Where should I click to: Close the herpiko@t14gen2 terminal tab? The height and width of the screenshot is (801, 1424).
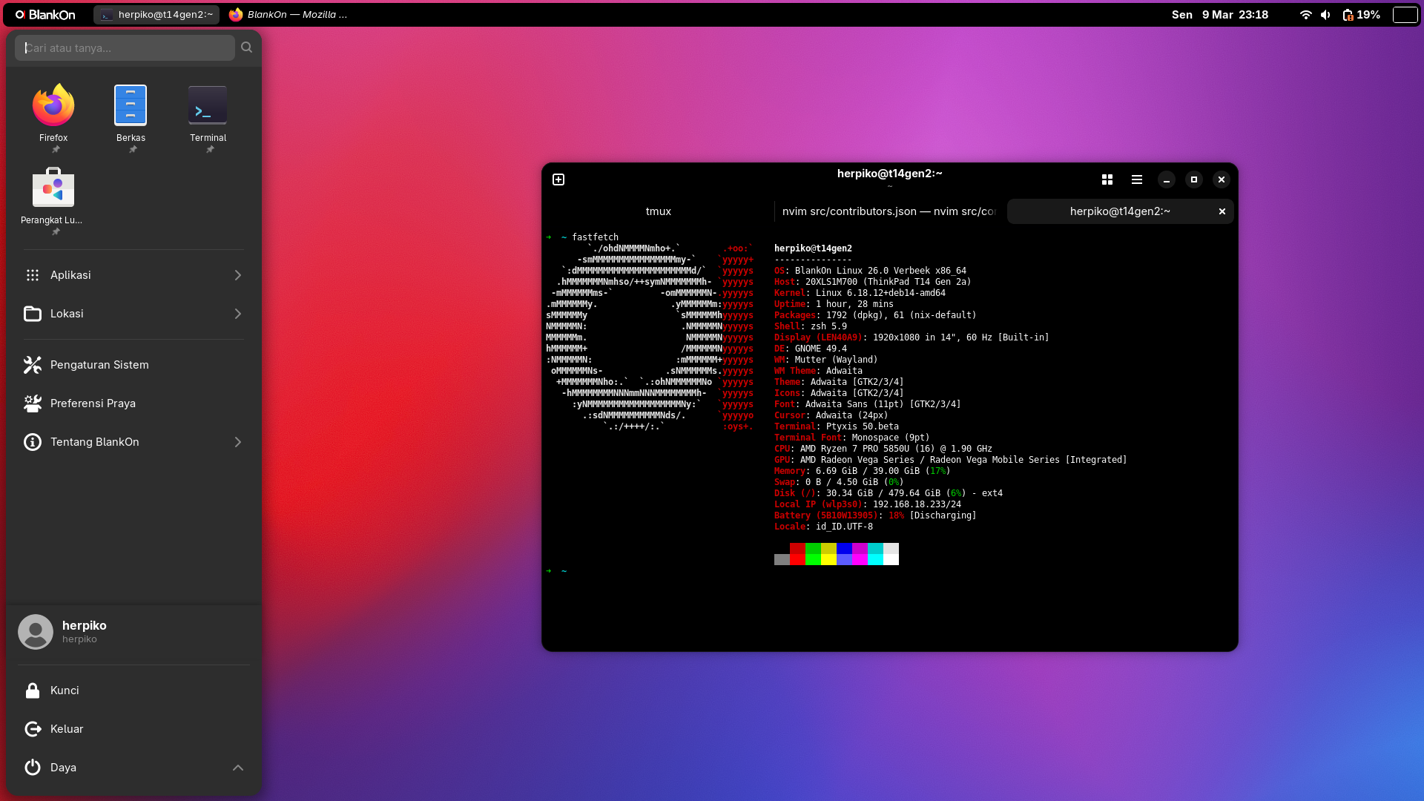[x=1222, y=211]
